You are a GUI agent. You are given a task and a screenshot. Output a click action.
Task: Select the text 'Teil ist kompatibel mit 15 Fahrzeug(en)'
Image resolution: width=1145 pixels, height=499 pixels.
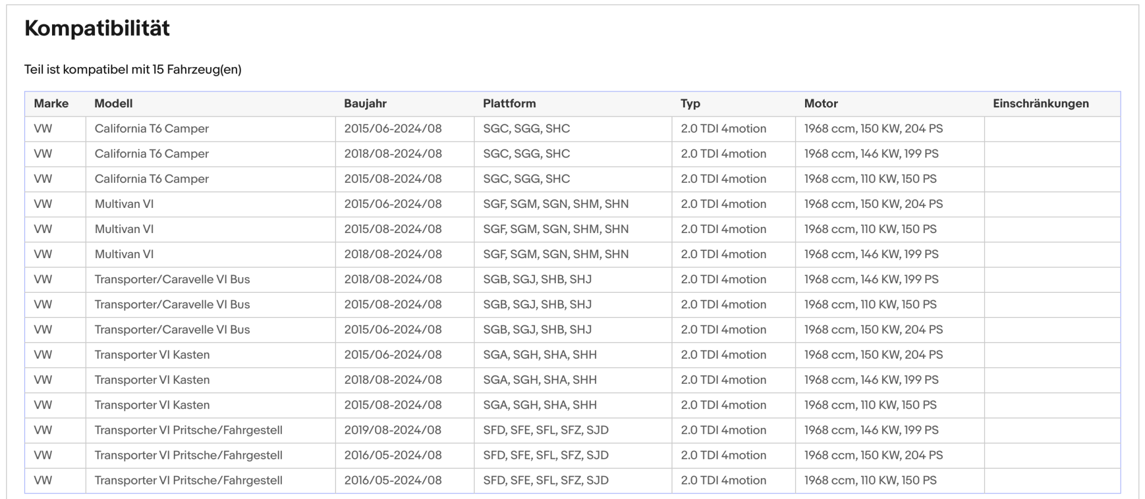click(133, 70)
